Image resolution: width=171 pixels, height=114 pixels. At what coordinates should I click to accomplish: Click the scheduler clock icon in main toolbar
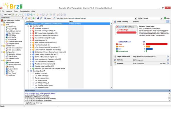tap(61, 15)
